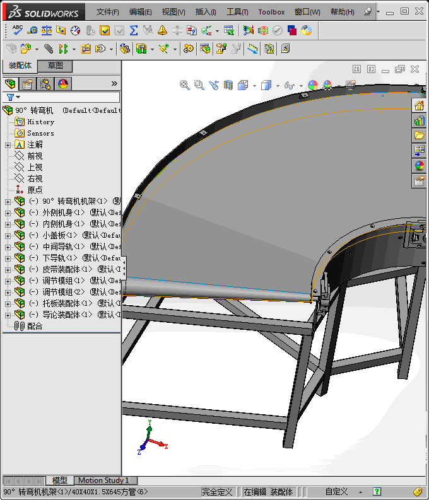
Task: Open Mass Properties scales icon
Action: click(47, 30)
